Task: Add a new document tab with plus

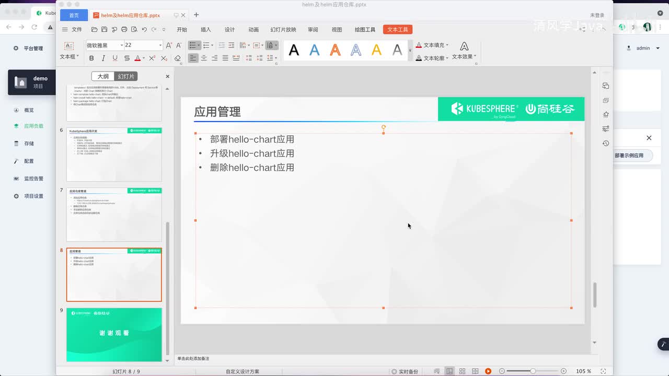Action: (x=196, y=15)
